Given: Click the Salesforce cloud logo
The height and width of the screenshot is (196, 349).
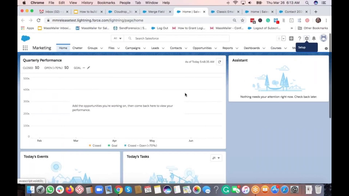Looking at the screenshot, I should (26, 38).
